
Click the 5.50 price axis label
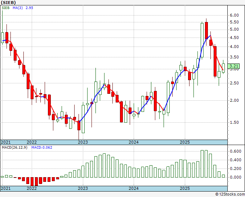(235, 22)
